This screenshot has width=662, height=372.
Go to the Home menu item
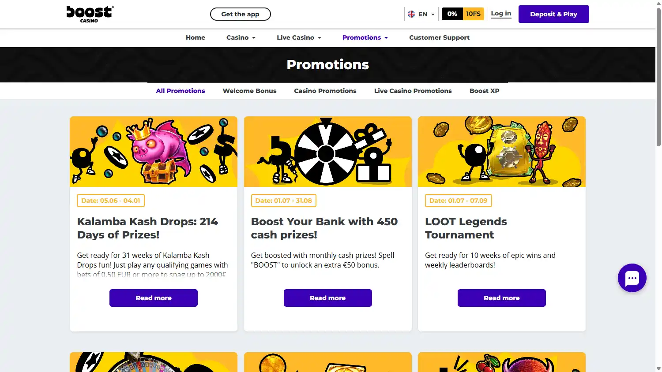pos(195,38)
